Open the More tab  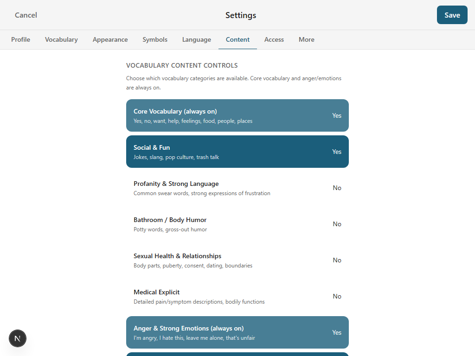[306, 39]
